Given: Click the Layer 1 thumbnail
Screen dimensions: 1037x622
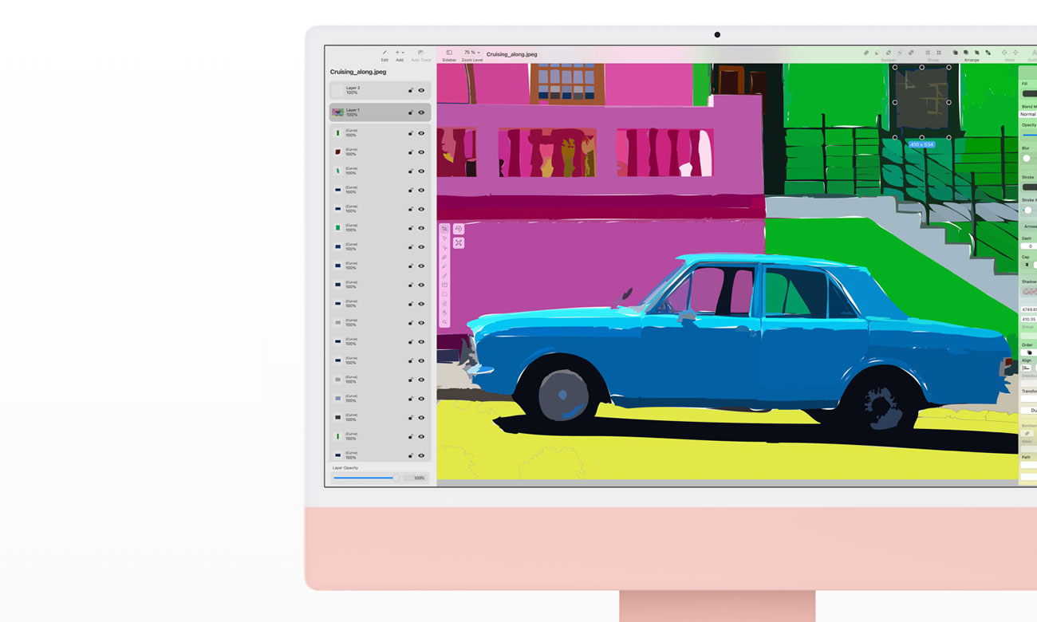Looking at the screenshot, I should 338,112.
